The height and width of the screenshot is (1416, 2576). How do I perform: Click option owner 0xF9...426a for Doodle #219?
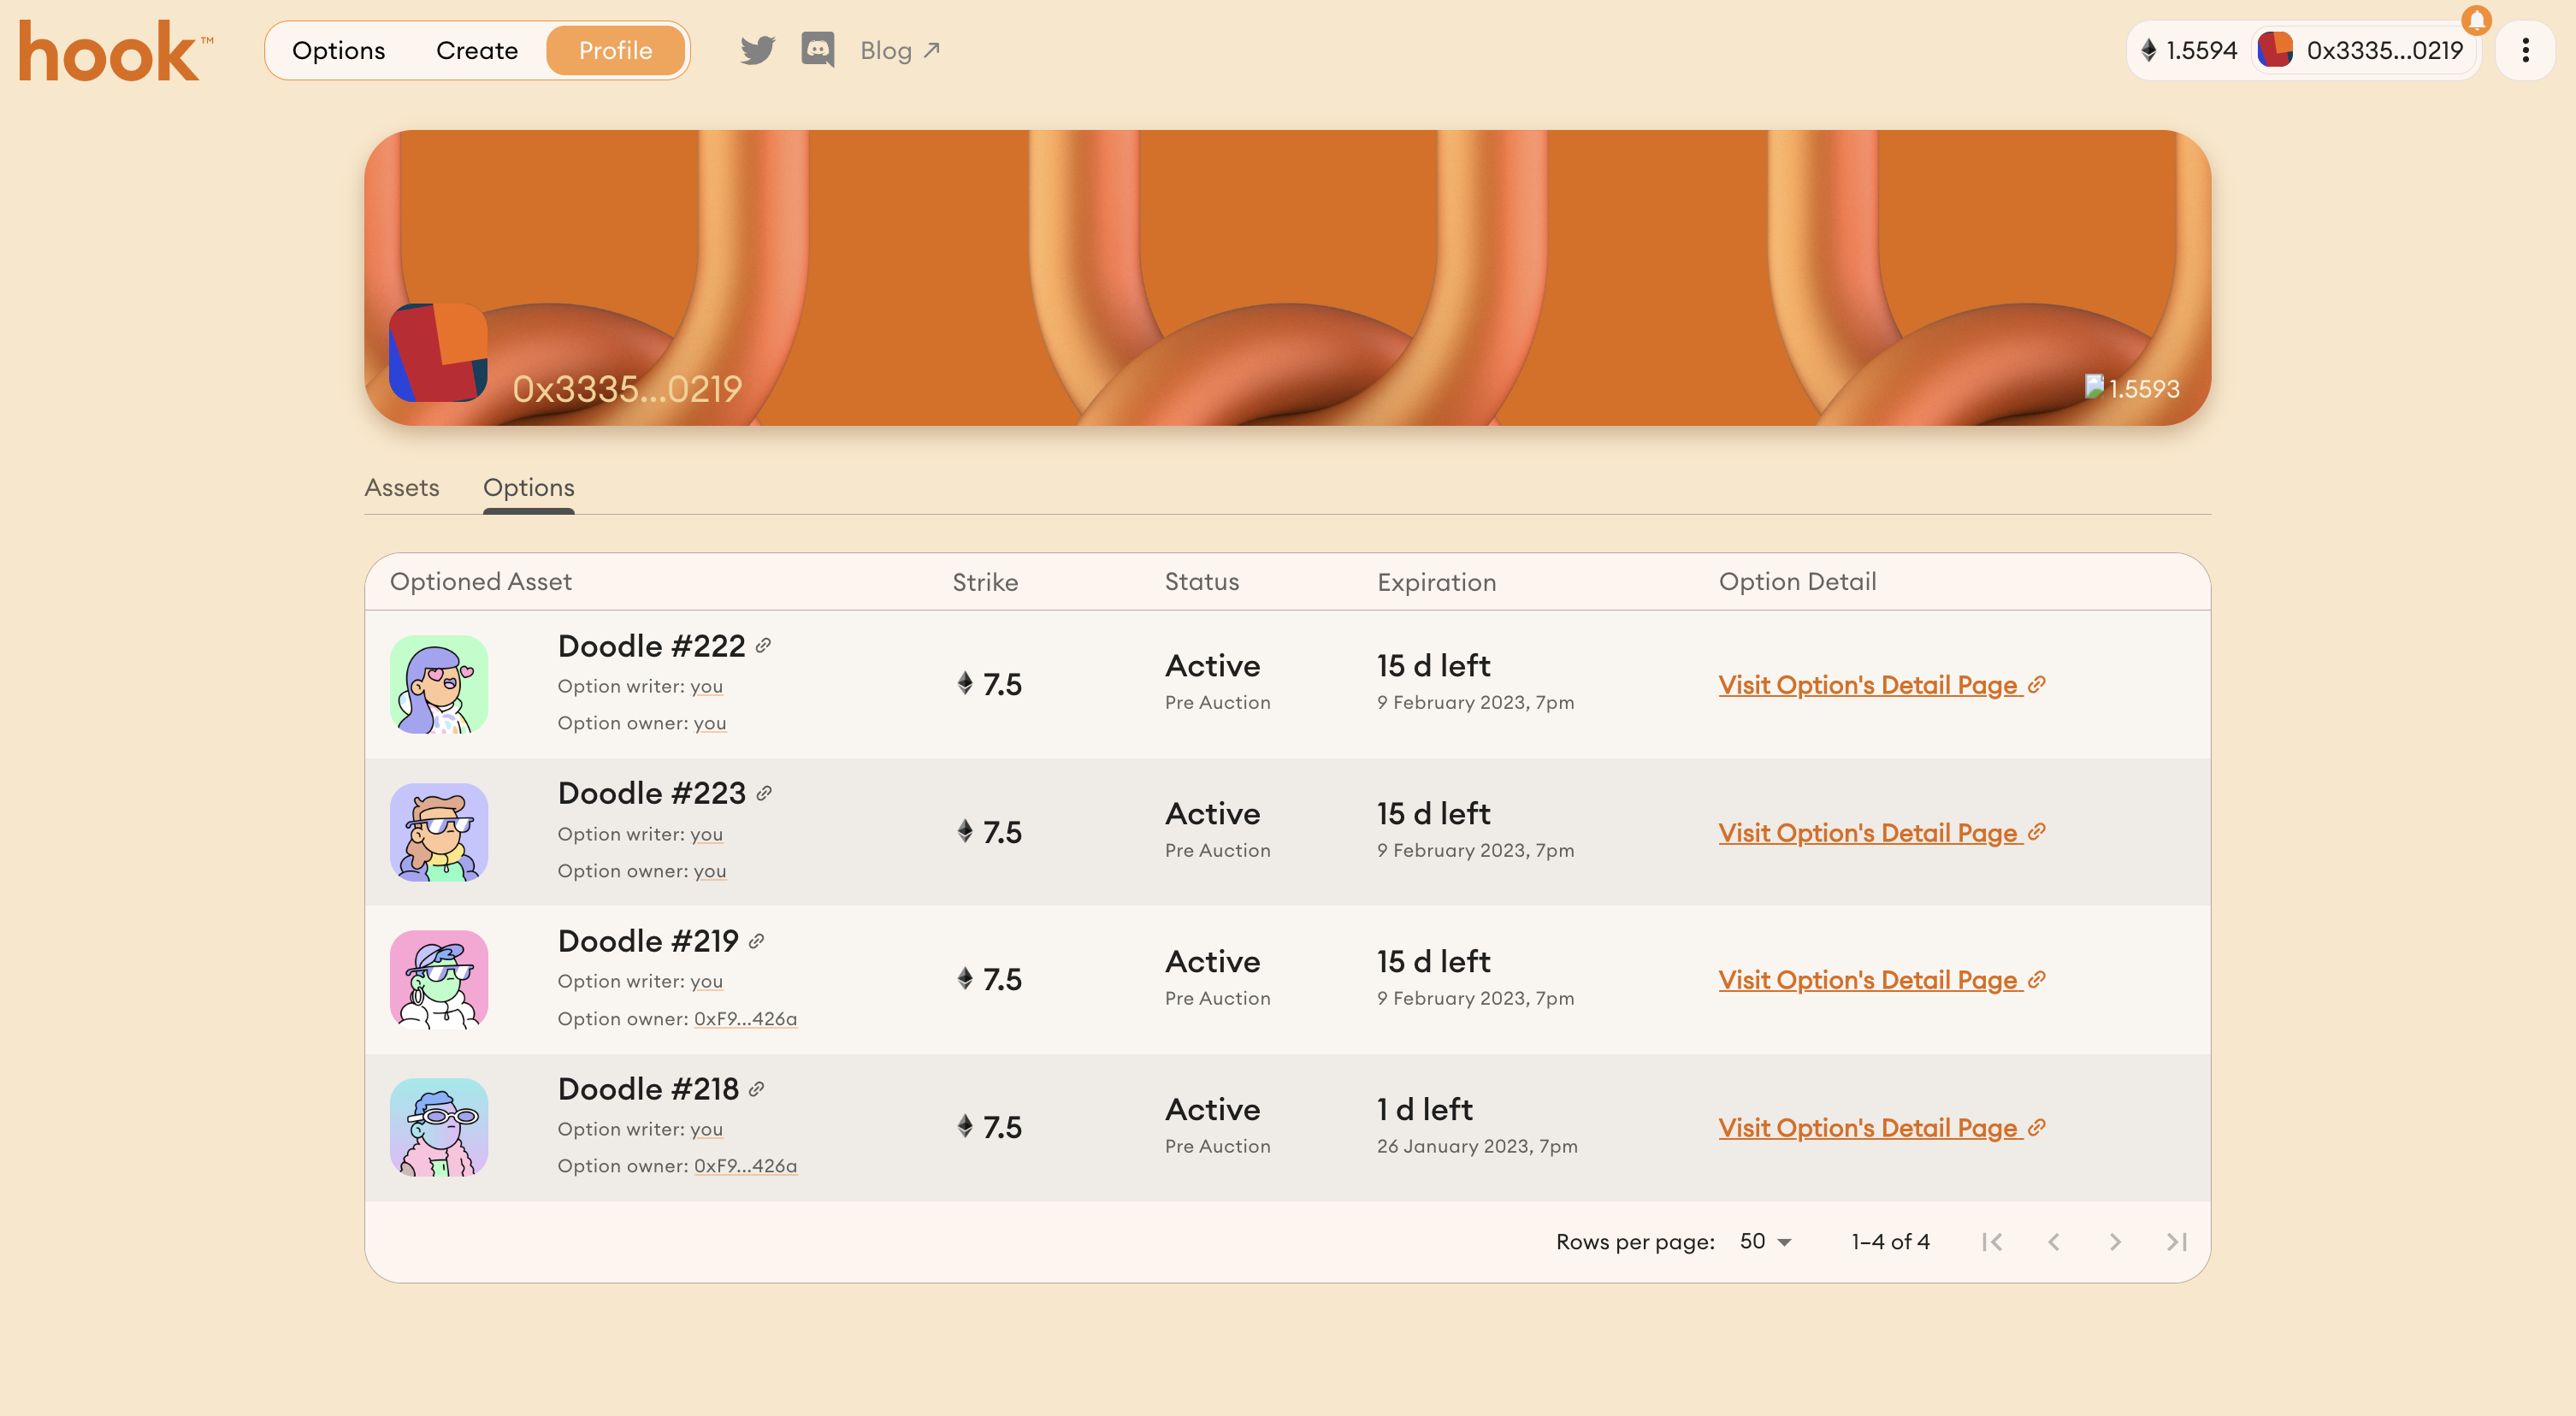pyautogui.click(x=745, y=1019)
